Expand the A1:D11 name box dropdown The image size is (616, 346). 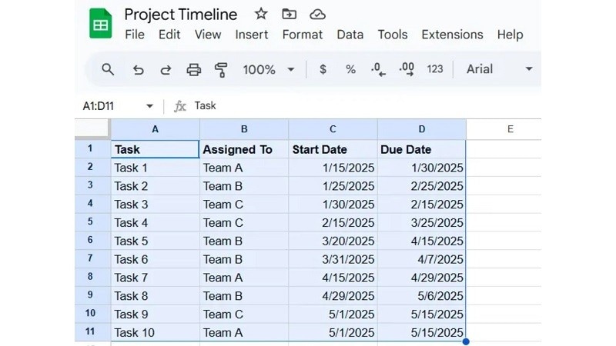(x=149, y=106)
